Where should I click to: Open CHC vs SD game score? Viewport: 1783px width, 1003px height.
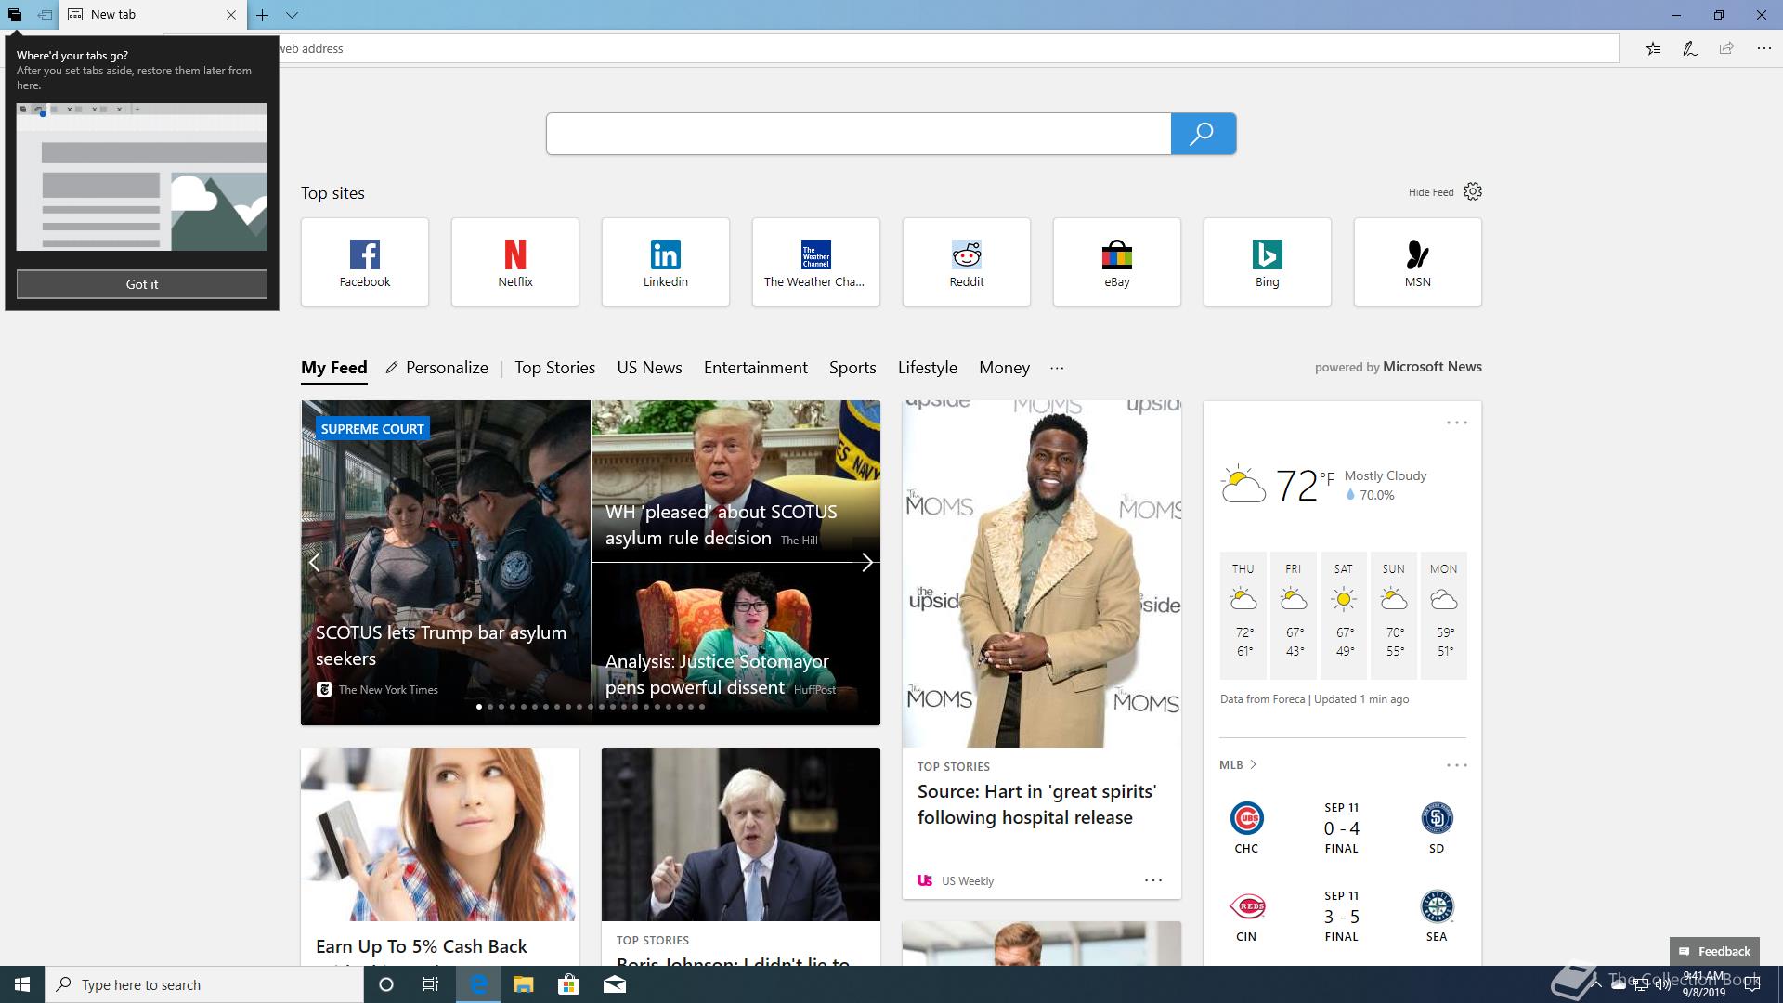(1342, 827)
